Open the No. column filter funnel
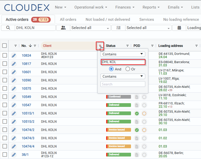Image resolution: width=201 pixels, height=159 pixels. click(35, 46)
